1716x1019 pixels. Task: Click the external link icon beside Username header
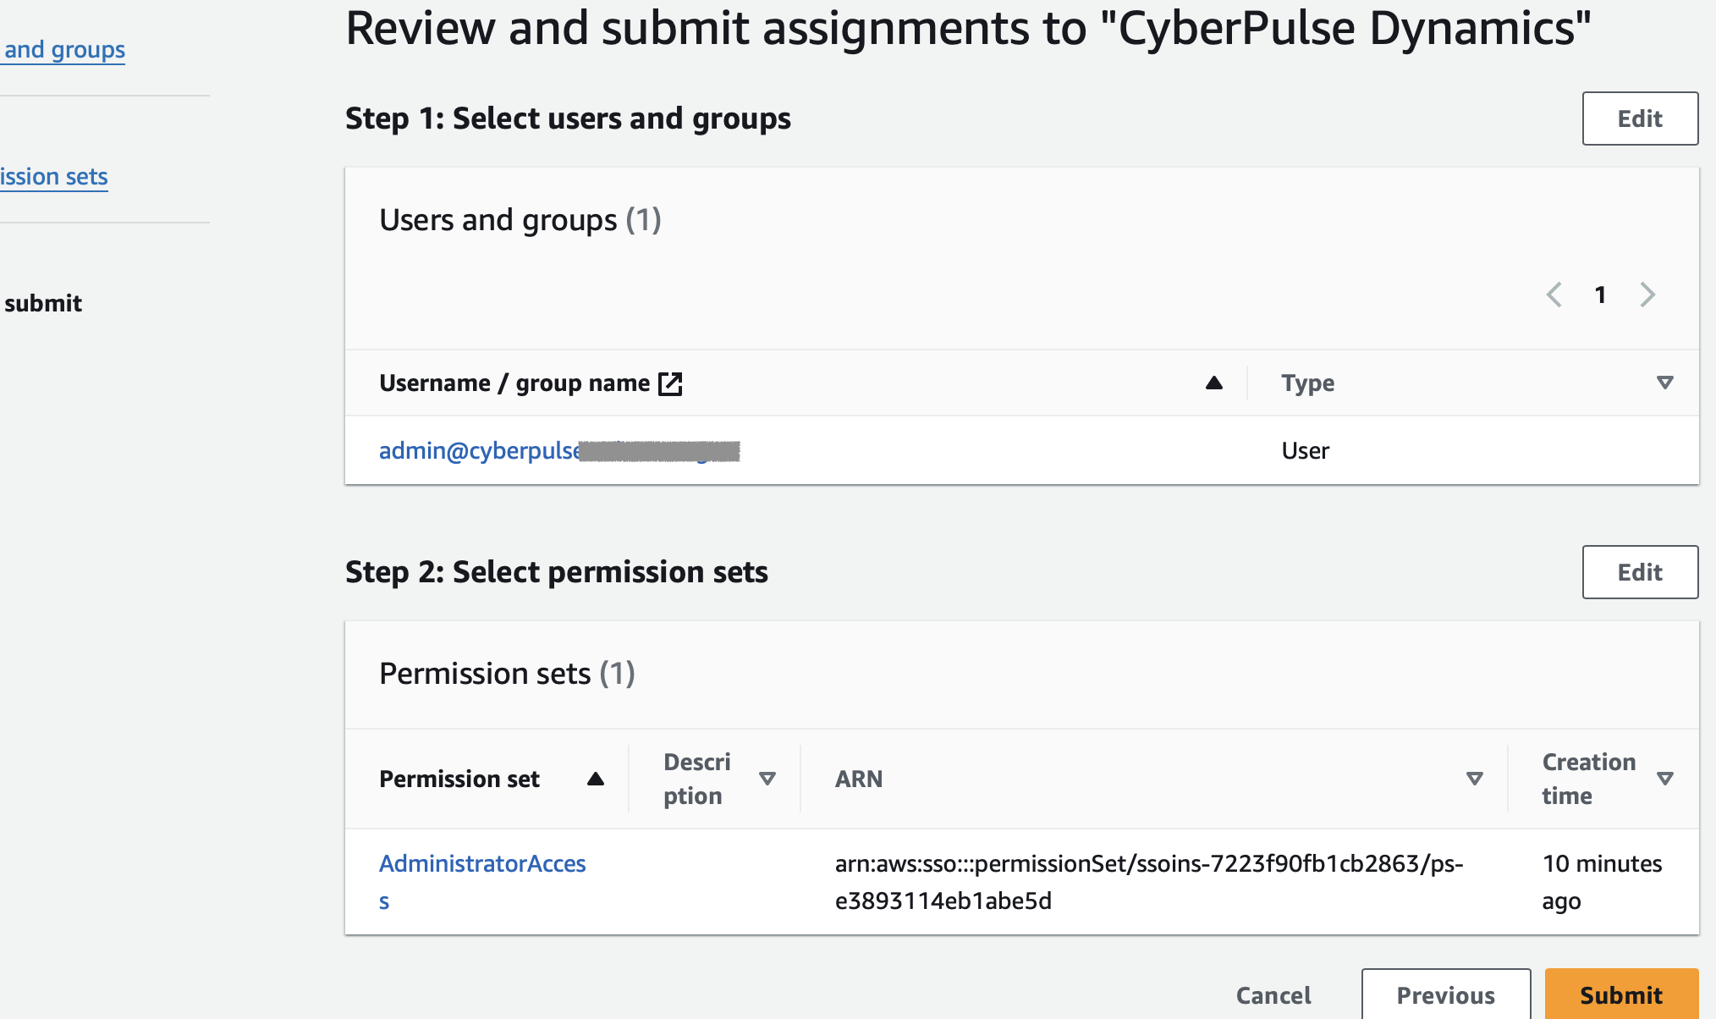tap(670, 383)
